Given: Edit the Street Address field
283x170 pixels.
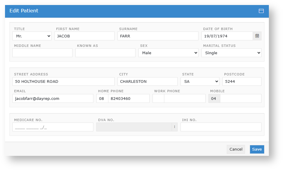Looking at the screenshot, I should pos(63,81).
